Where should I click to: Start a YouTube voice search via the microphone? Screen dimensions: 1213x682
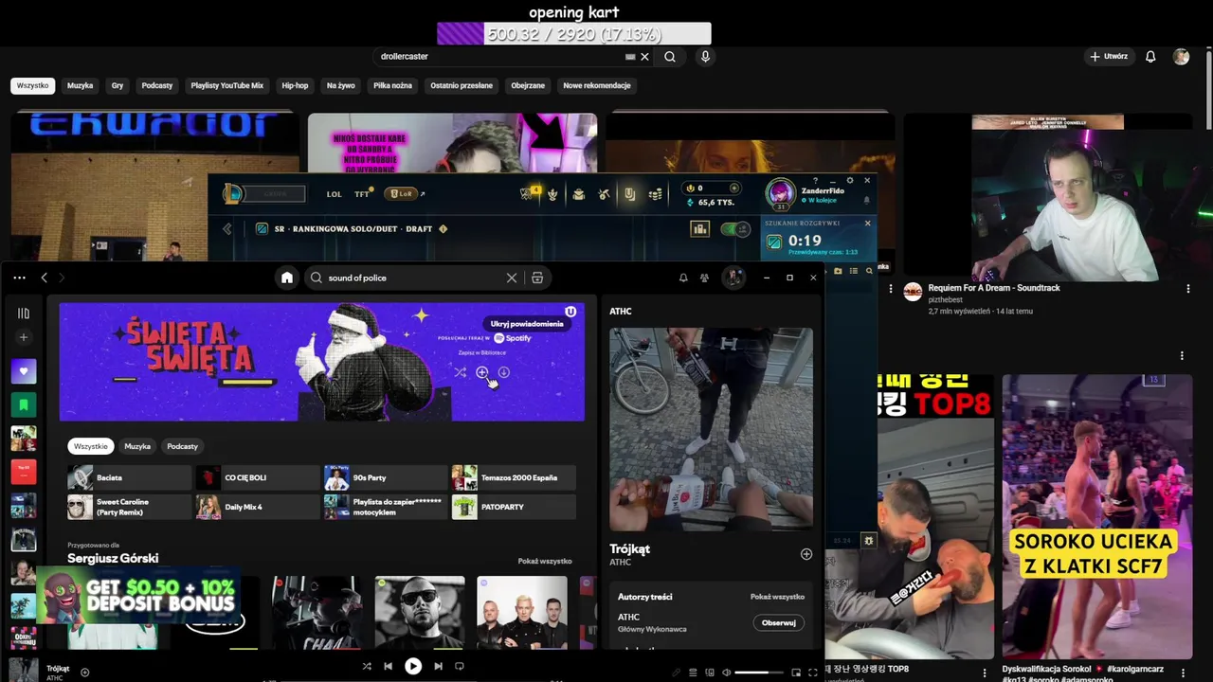(705, 57)
